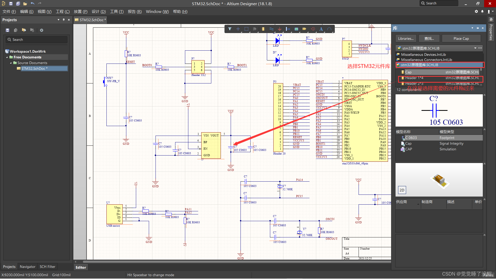Pin the library panel

tap(477, 28)
